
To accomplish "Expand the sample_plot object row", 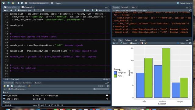I will [4, 99].
